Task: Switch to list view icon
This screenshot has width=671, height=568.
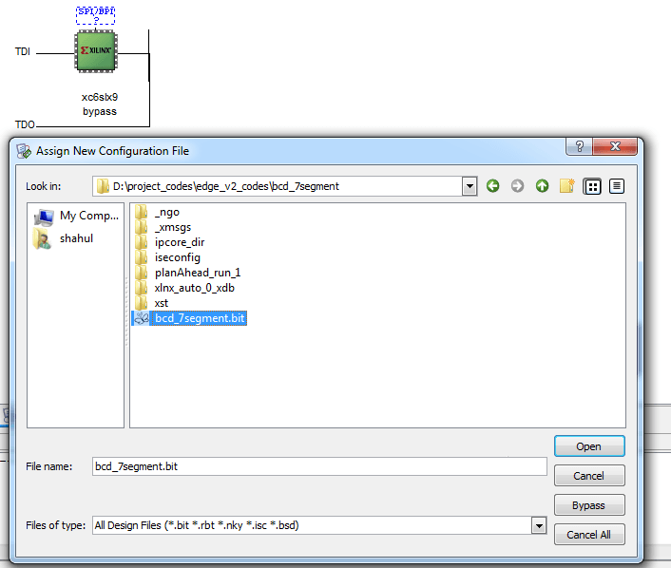Action: point(593,186)
